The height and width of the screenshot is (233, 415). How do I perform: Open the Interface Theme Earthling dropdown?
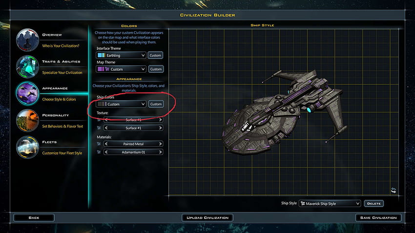coord(121,55)
